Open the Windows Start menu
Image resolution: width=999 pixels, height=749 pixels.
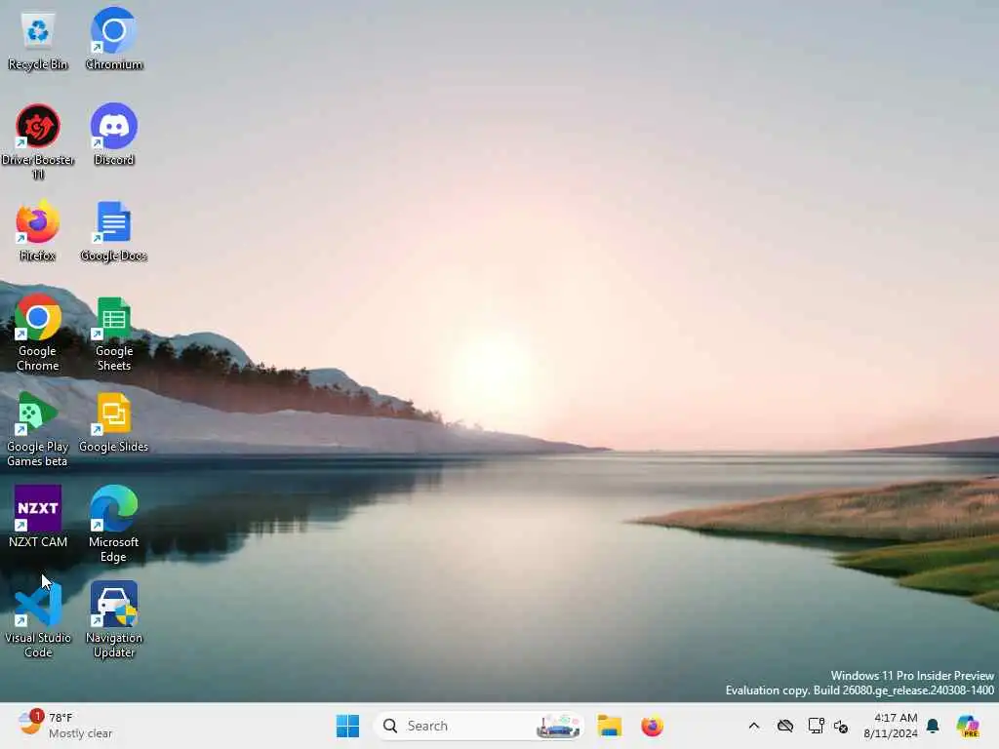point(347,726)
